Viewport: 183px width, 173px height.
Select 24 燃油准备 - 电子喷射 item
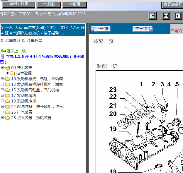coord(37,107)
